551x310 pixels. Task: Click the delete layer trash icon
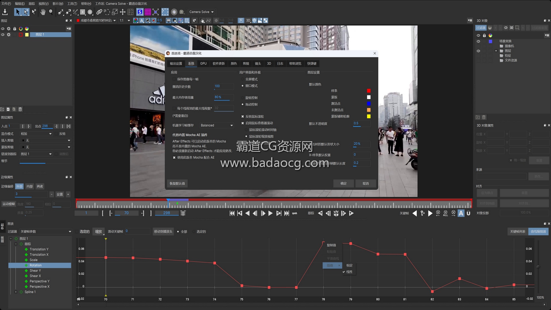(x=20, y=109)
